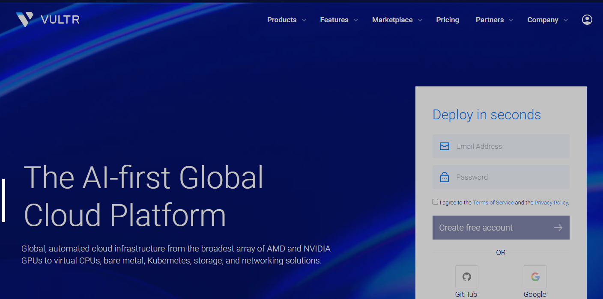Open the user account profile icon
Screen dimensions: 603x299
pos(587,20)
